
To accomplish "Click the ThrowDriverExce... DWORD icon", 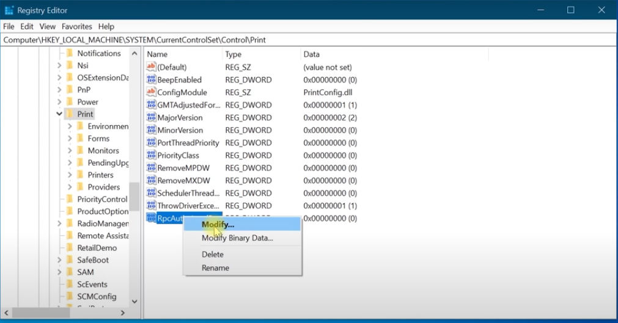I will (x=151, y=206).
